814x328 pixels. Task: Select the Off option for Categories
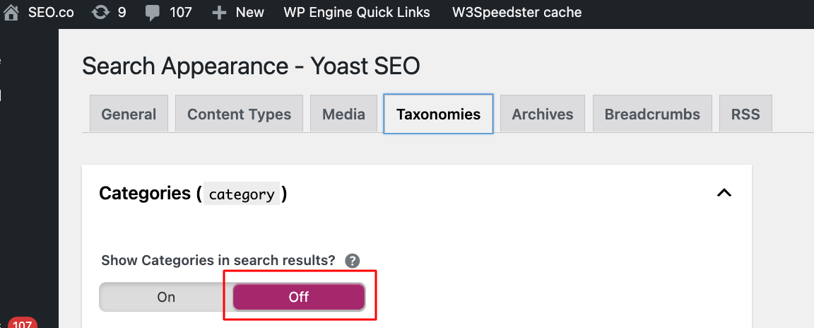click(299, 297)
